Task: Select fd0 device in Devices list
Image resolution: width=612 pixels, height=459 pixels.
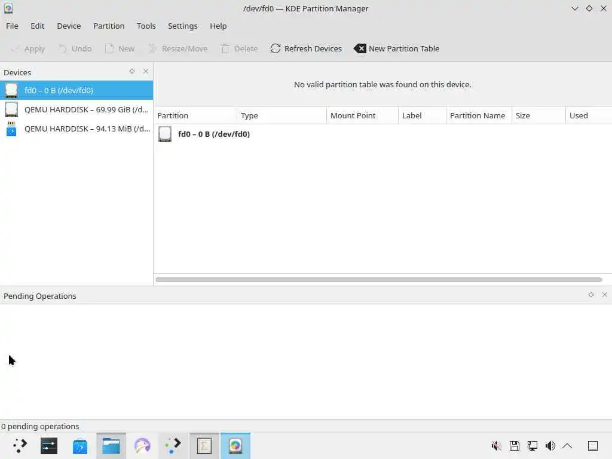Action: coord(76,90)
